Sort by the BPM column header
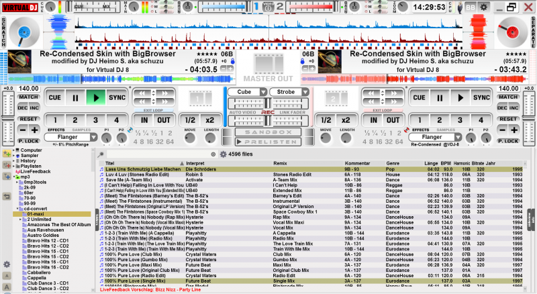537x294 pixels. pyautogui.click(x=446, y=164)
